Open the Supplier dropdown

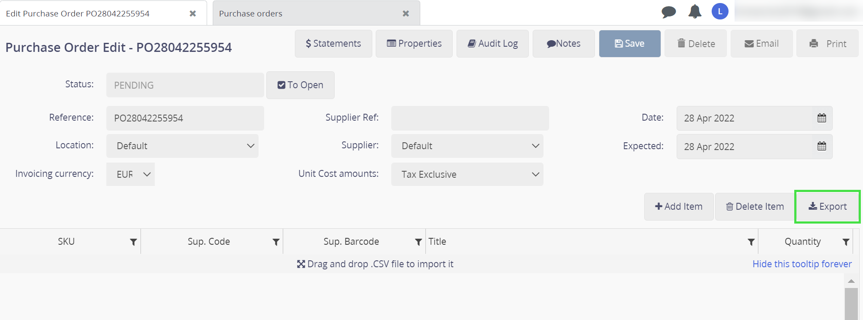coord(467,146)
